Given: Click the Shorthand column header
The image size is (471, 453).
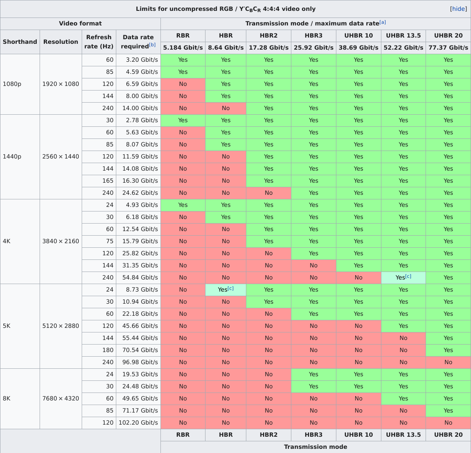Looking at the screenshot, I should [20, 42].
